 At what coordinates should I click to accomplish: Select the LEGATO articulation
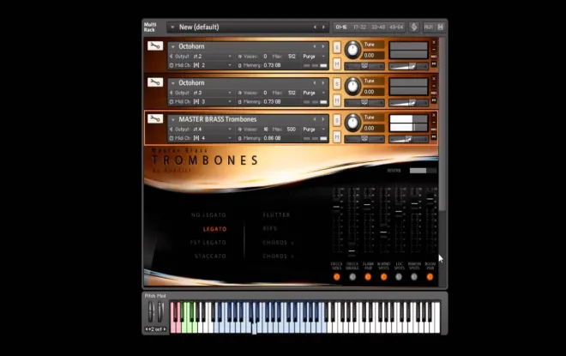pyautogui.click(x=214, y=229)
